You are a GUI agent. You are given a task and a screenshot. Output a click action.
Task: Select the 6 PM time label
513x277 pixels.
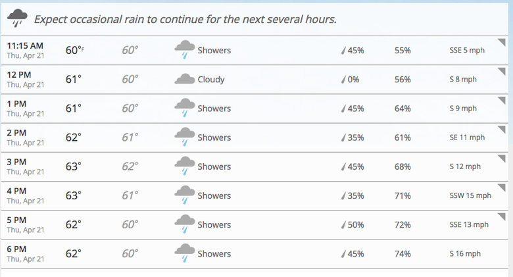[16, 249]
